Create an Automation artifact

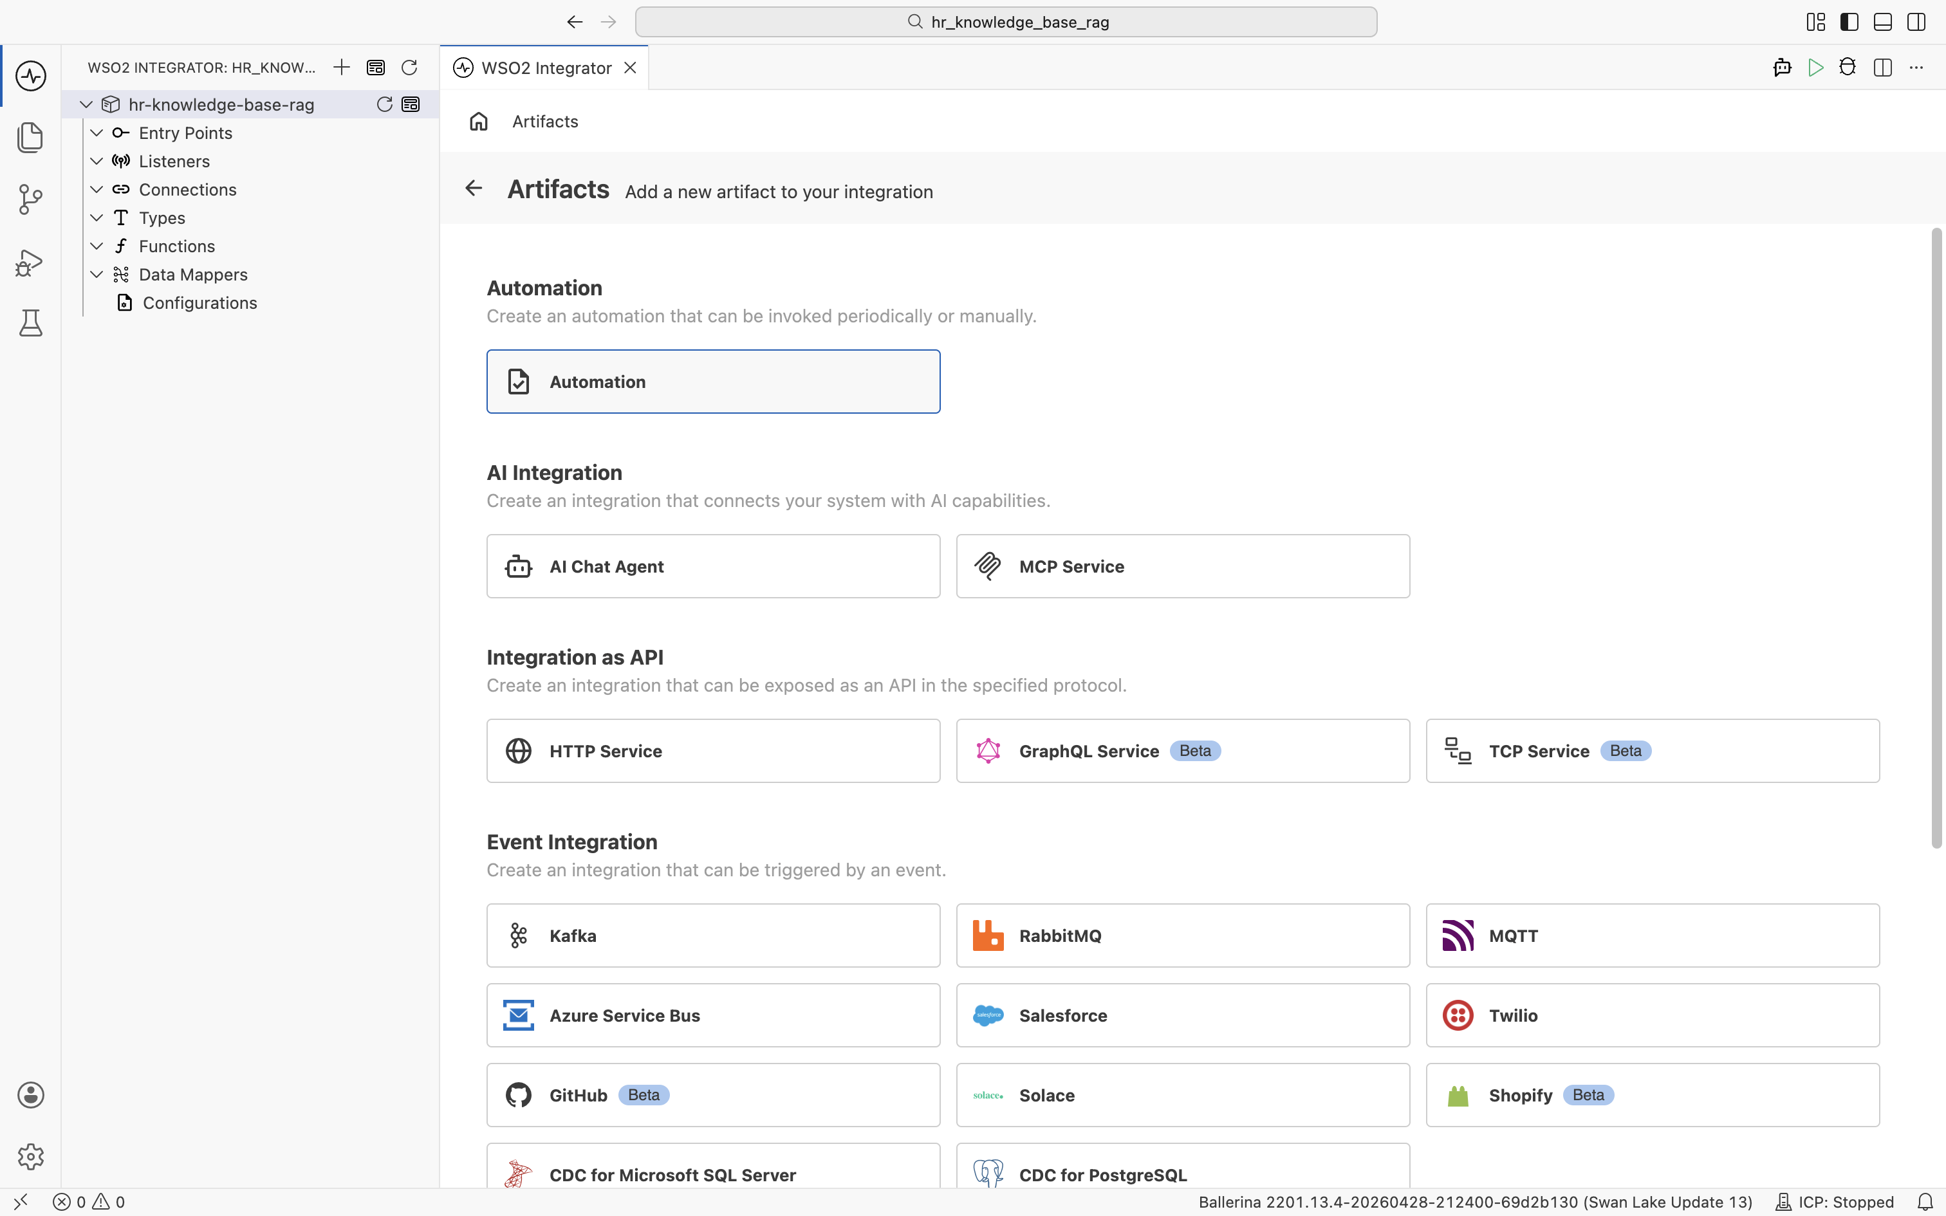pyautogui.click(x=713, y=381)
